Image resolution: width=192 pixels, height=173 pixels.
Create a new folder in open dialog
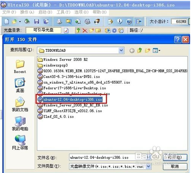pos(148,51)
